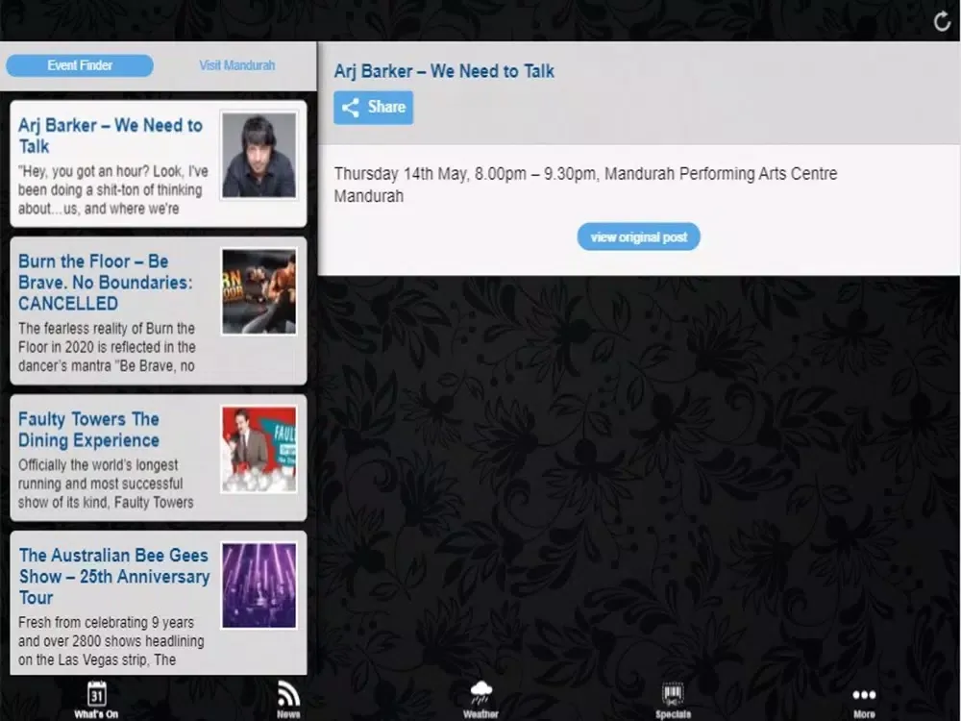Click the description 'Hey, you got an hour?'
The width and height of the screenshot is (961, 721).
(x=83, y=171)
